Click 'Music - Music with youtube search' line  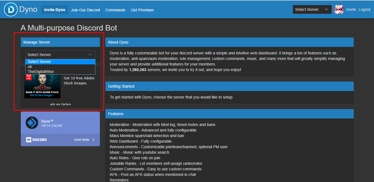(x=139, y=152)
